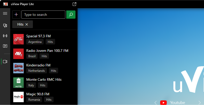Click Hits tag under Magic 90.8 FM
The height and width of the screenshot is (105, 204).
tap(49, 100)
